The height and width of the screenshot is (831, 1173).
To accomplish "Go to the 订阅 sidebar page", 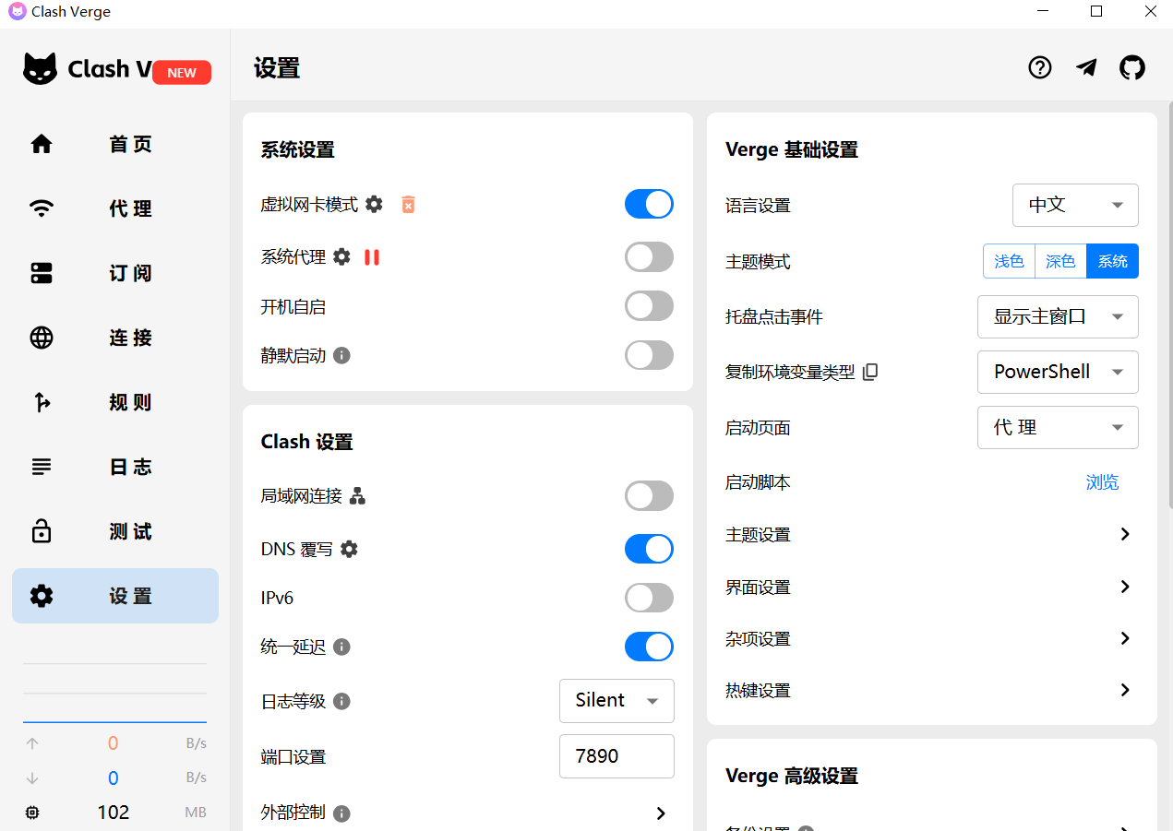I will tap(115, 273).
